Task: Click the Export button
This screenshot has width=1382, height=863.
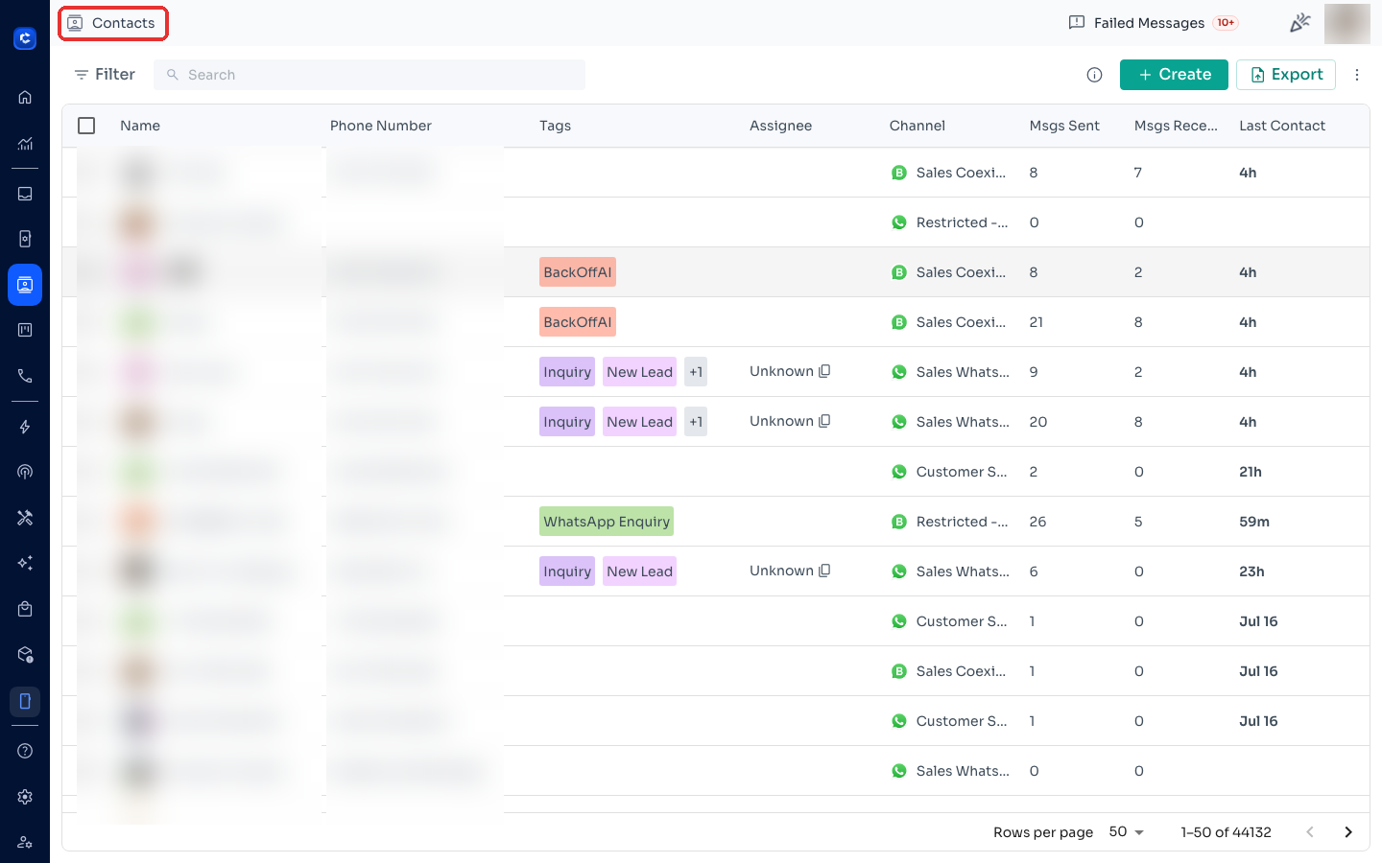Action: (x=1286, y=75)
